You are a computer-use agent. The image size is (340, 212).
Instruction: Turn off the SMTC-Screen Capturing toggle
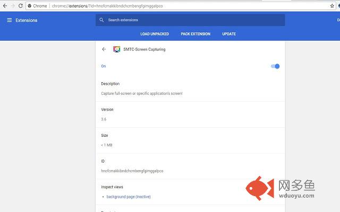pyautogui.click(x=275, y=66)
